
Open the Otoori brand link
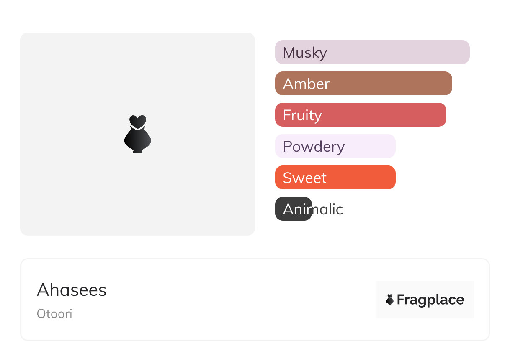[54, 314]
